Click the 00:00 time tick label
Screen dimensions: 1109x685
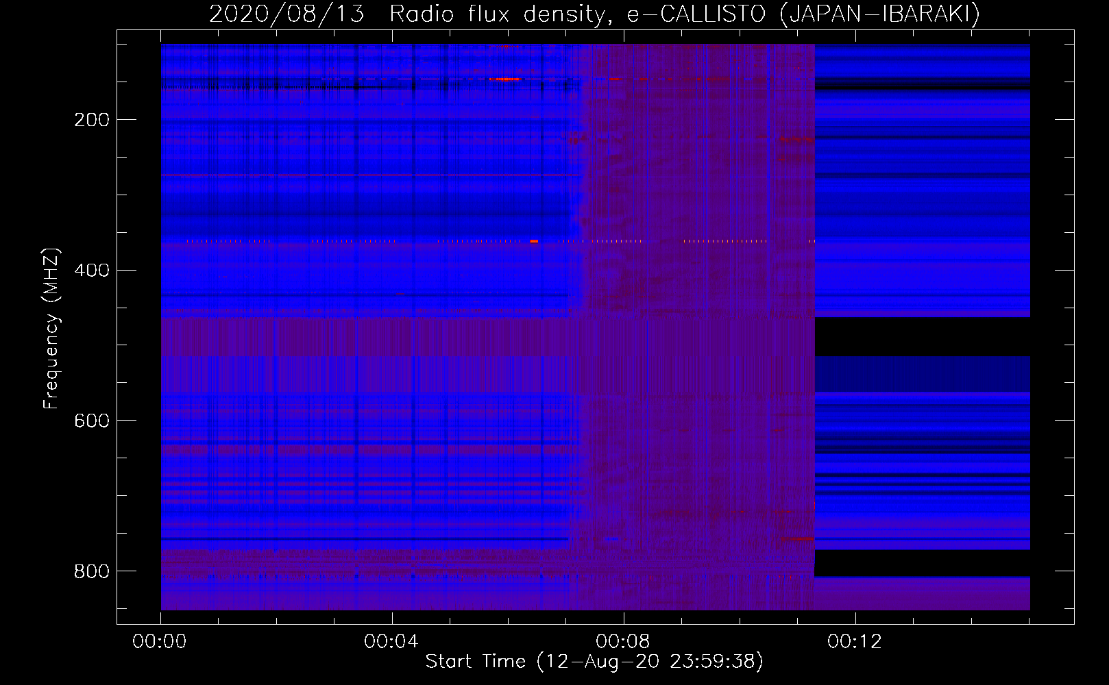(160, 642)
